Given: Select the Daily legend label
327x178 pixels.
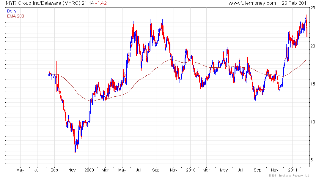Looking at the screenshot, I should [12, 11].
